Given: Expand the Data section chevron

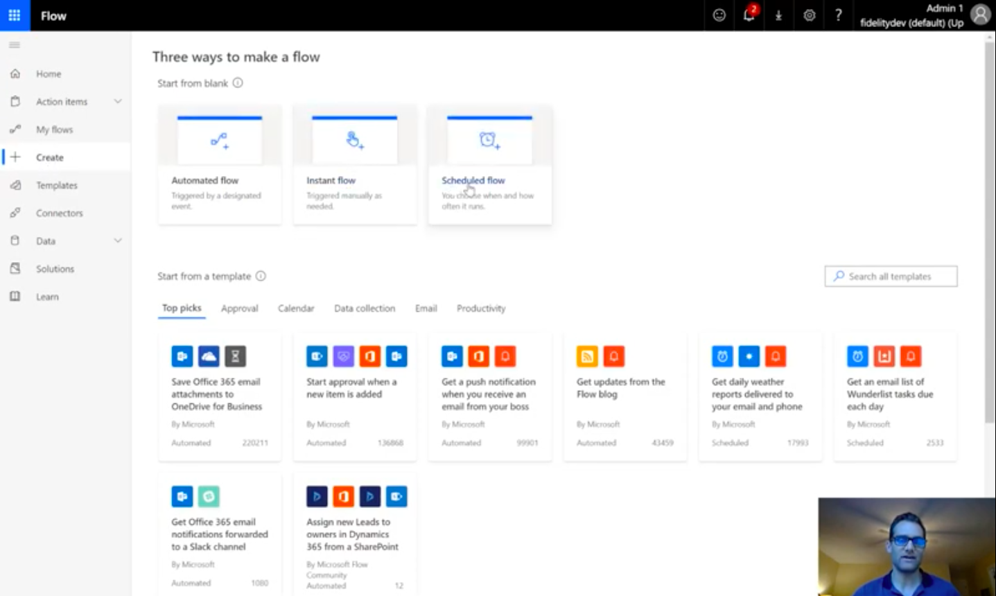Looking at the screenshot, I should coord(118,240).
